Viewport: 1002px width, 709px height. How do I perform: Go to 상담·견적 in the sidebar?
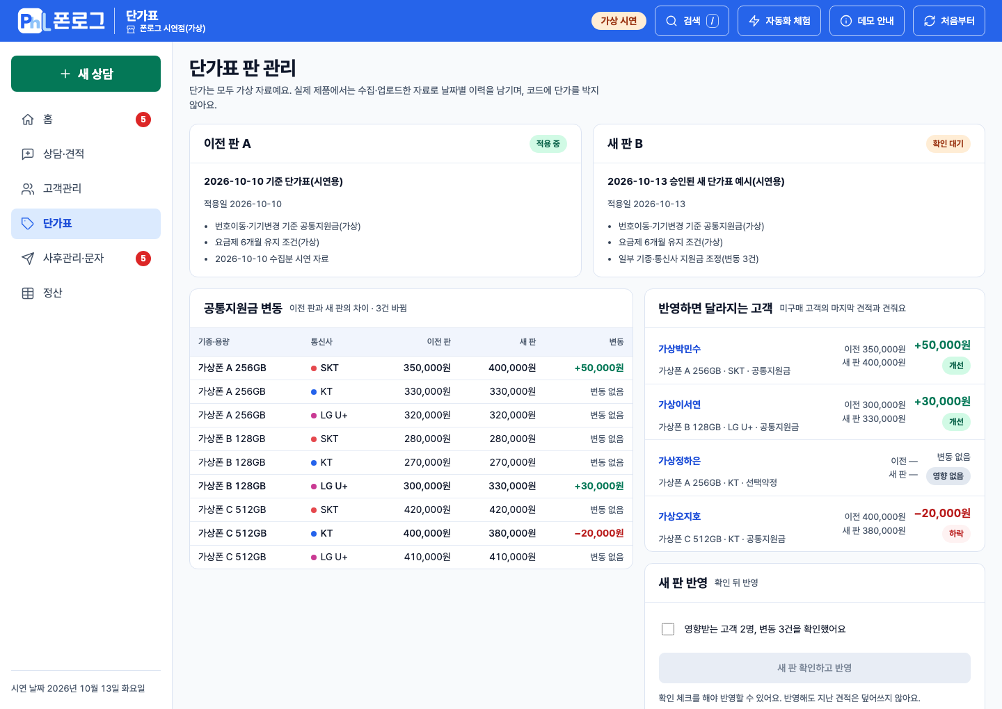tap(86, 154)
